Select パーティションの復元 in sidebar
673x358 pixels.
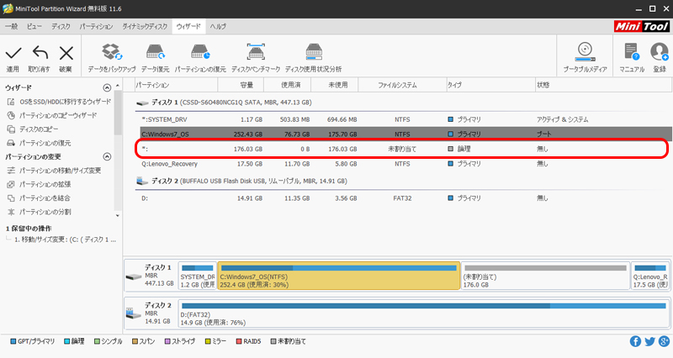pyautogui.click(x=39, y=143)
